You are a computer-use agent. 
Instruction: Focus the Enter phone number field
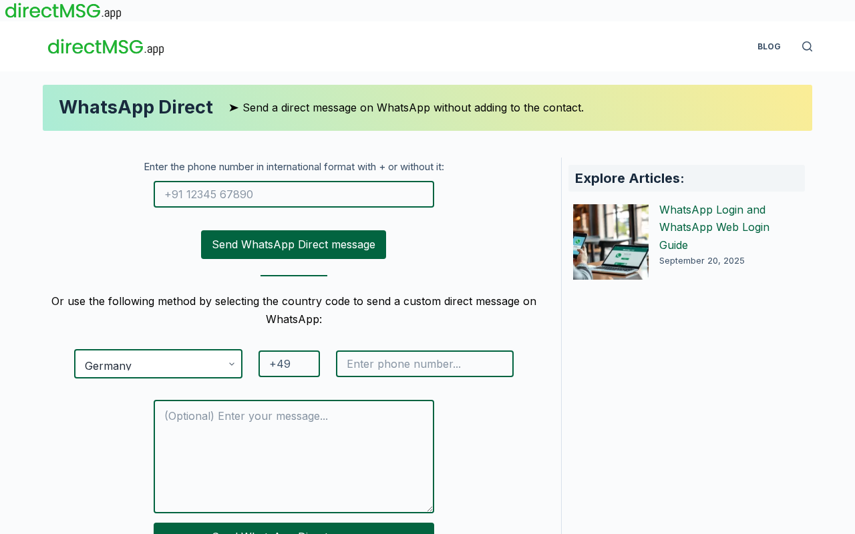425,364
